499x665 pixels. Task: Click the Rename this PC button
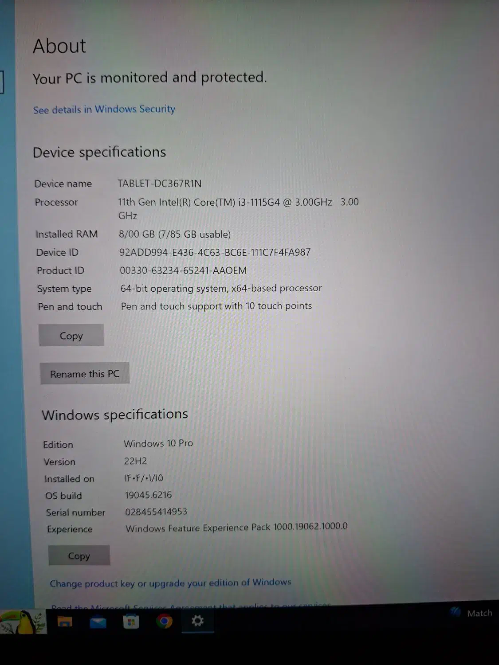click(x=85, y=374)
